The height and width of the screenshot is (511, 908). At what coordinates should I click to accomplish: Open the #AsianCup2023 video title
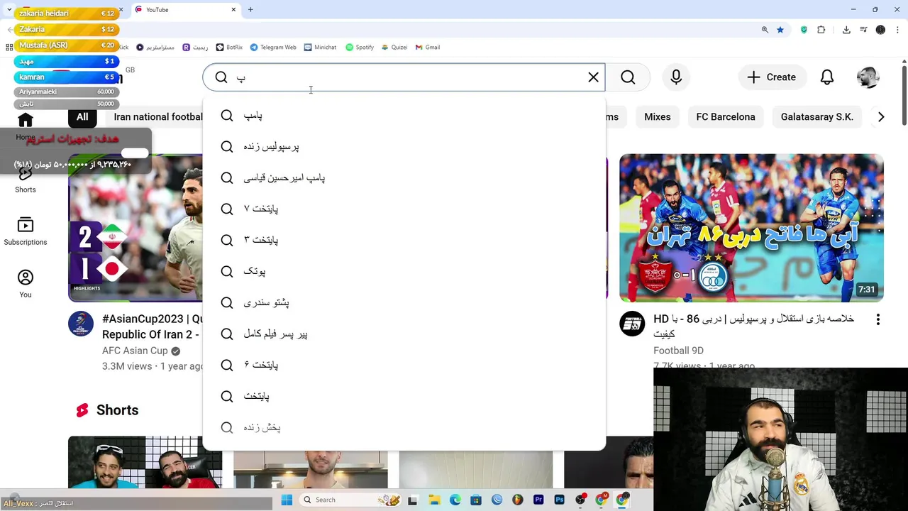(153, 326)
